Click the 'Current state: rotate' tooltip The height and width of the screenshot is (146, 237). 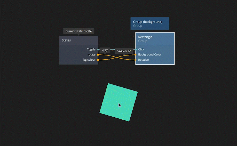(x=78, y=31)
